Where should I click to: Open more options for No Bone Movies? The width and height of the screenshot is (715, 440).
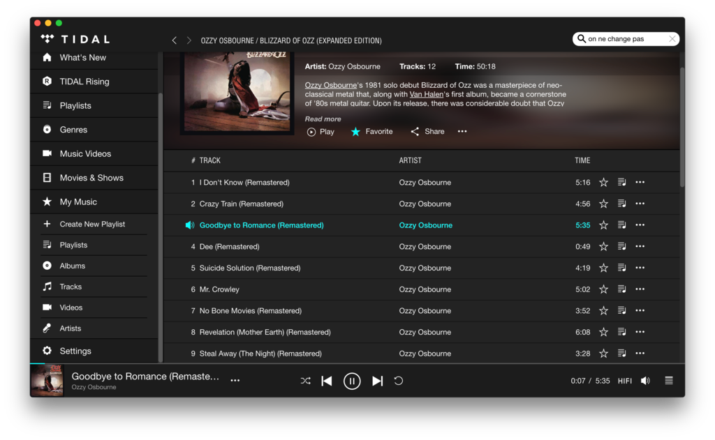coord(640,311)
